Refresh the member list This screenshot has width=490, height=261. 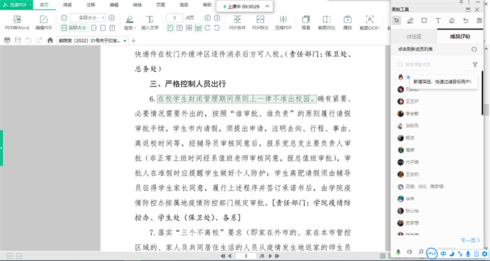point(474,50)
